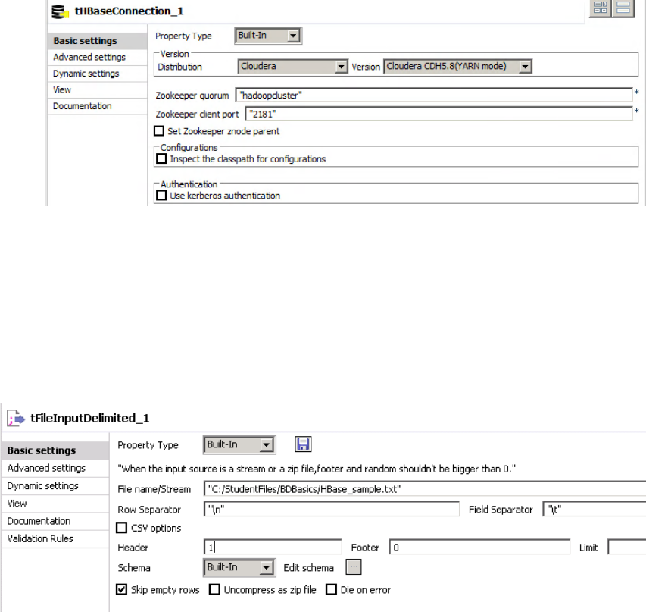Image resolution: width=646 pixels, height=612 pixels.
Task: Click the Zookeeper quorum label
Action: coord(192,96)
